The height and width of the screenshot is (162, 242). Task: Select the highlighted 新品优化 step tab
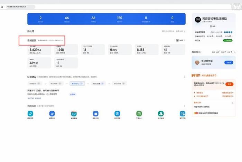click(77, 83)
